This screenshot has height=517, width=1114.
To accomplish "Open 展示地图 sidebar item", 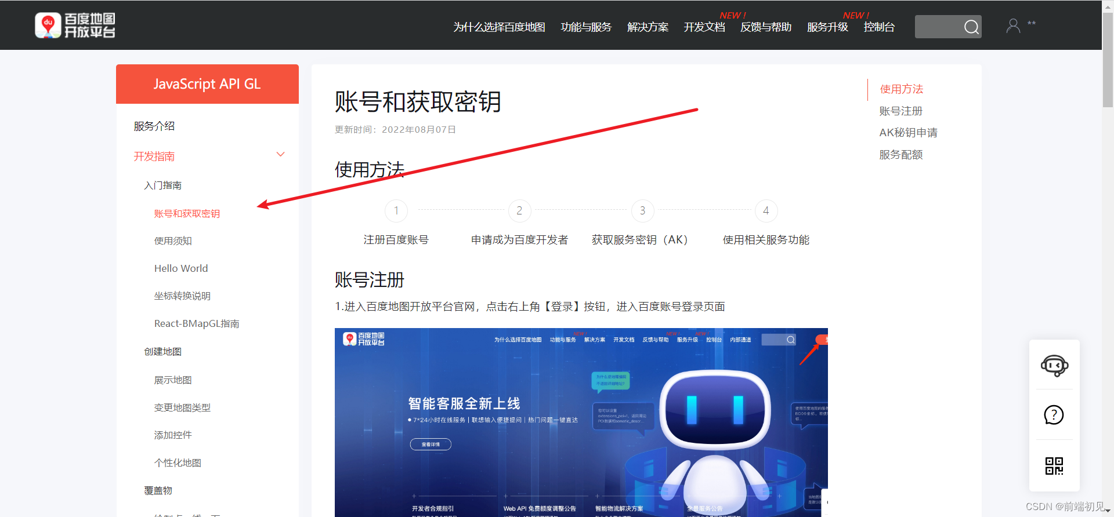I will click(x=173, y=380).
